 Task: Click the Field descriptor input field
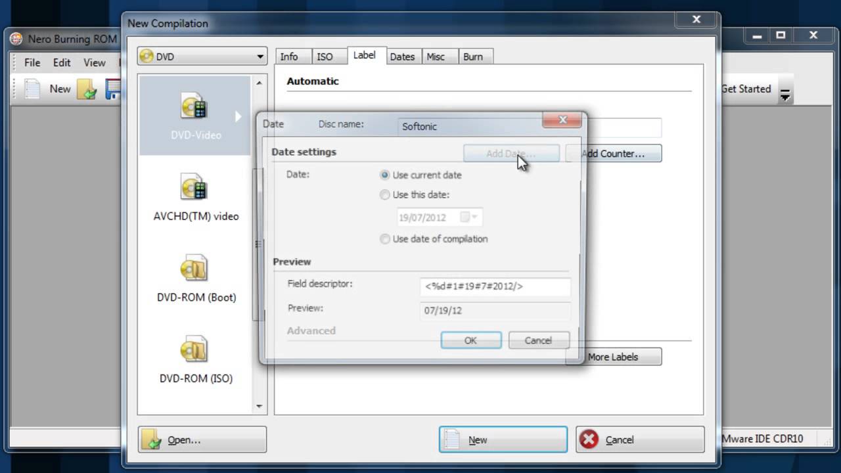tap(495, 286)
